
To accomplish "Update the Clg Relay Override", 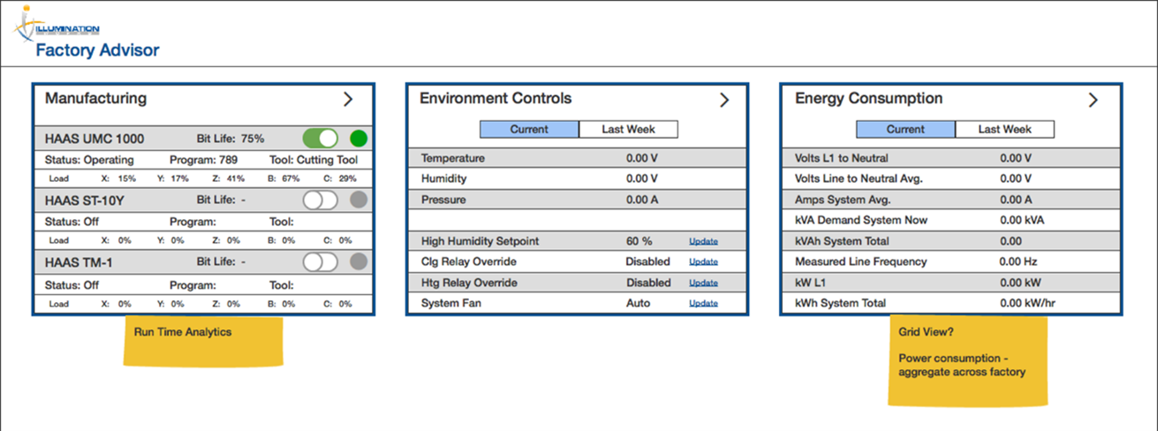I will [703, 262].
